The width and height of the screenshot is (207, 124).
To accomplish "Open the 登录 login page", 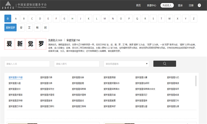I will [x=180, y=6].
